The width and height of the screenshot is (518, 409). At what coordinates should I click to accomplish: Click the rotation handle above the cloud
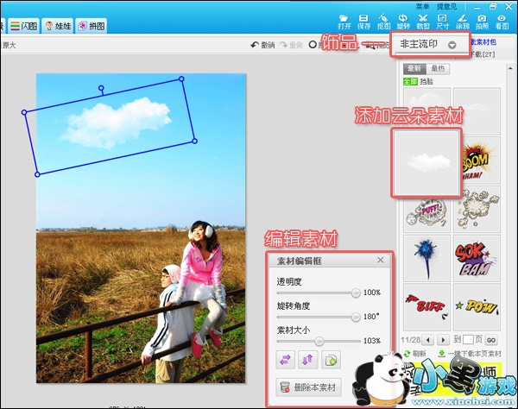tap(101, 88)
